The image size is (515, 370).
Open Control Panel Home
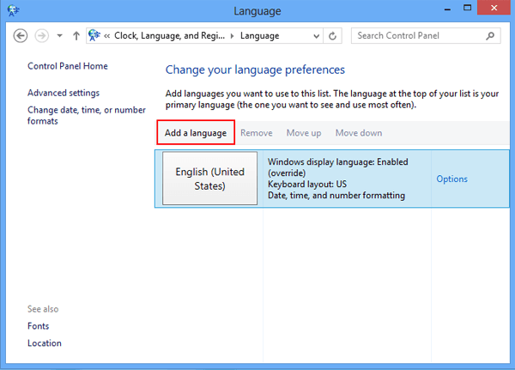(x=67, y=66)
